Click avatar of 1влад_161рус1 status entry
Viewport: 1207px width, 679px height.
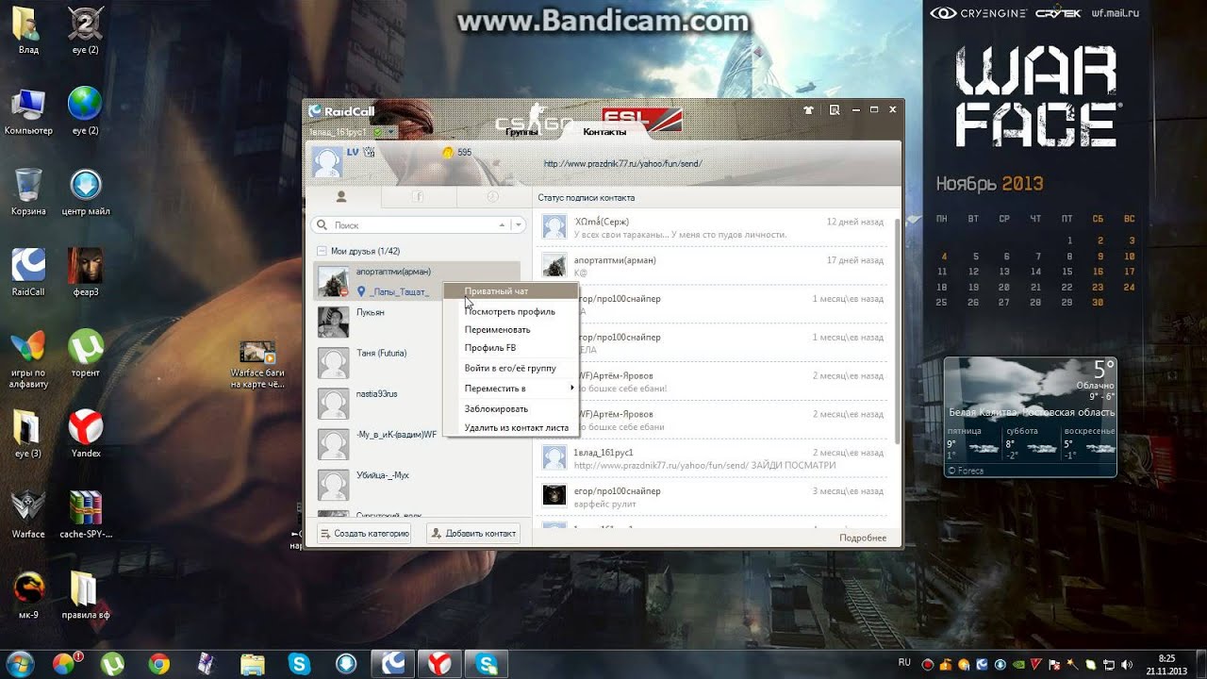554,457
